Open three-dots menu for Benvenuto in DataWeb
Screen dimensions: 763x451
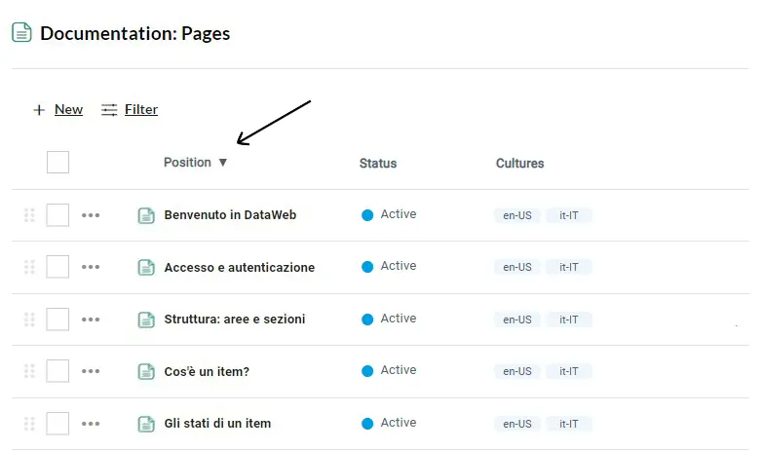(91, 215)
